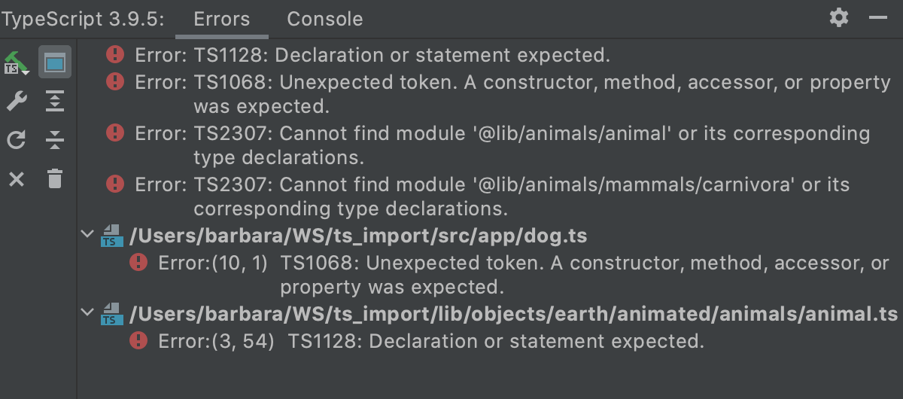
Task: Click the Collapse All icon
Action: [55, 140]
